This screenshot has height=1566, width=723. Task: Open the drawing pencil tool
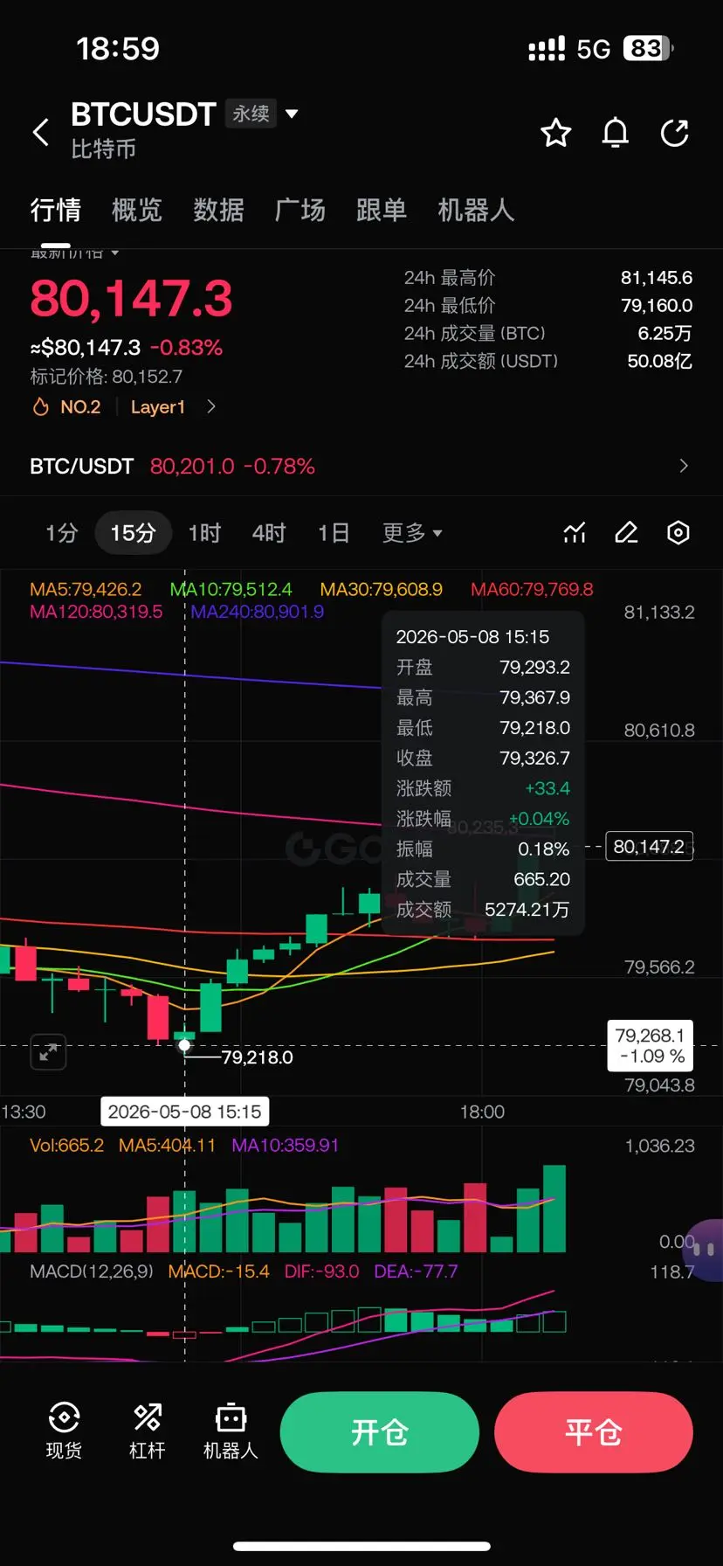coord(626,532)
